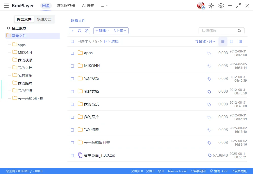Select the 快捷方式 sidebar tab

coord(44,19)
